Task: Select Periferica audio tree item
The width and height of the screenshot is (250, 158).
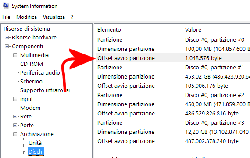Action: (40, 73)
